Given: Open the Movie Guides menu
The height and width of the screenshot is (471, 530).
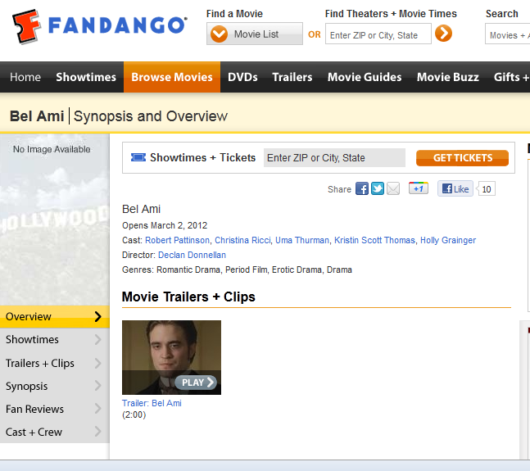Looking at the screenshot, I should pos(365,77).
